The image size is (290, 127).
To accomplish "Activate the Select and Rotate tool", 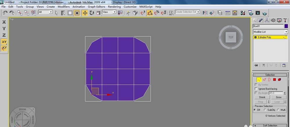I will click(x=92, y=13).
